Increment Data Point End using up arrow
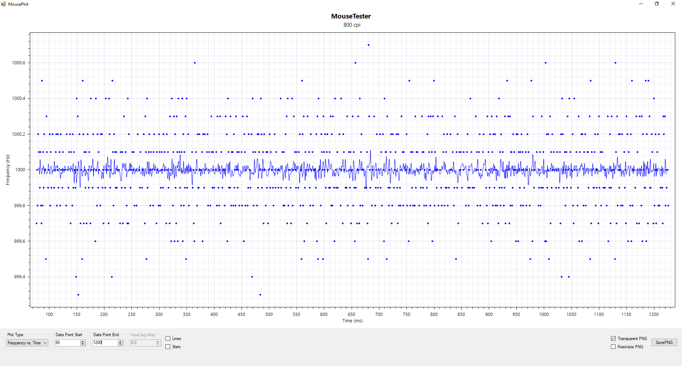The image size is (682, 366). pos(120,341)
